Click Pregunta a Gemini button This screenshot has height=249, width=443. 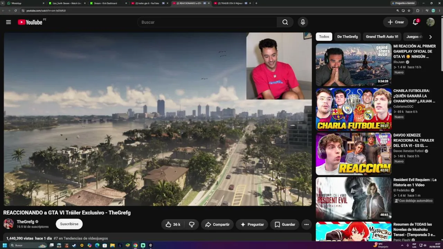click(403, 3)
